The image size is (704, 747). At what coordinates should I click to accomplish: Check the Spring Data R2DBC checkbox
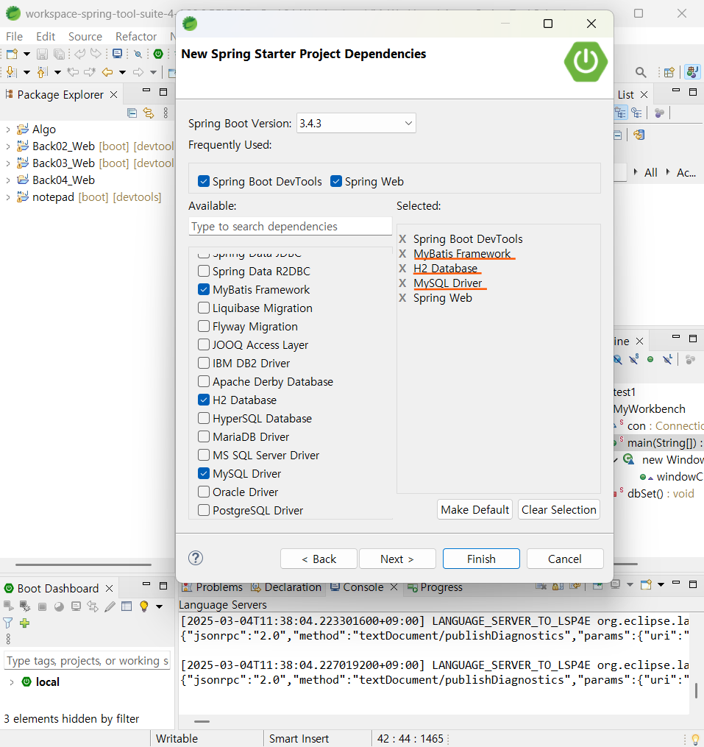[203, 271]
